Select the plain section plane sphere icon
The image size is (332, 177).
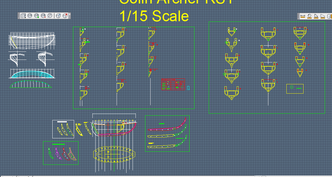click(30, 16)
